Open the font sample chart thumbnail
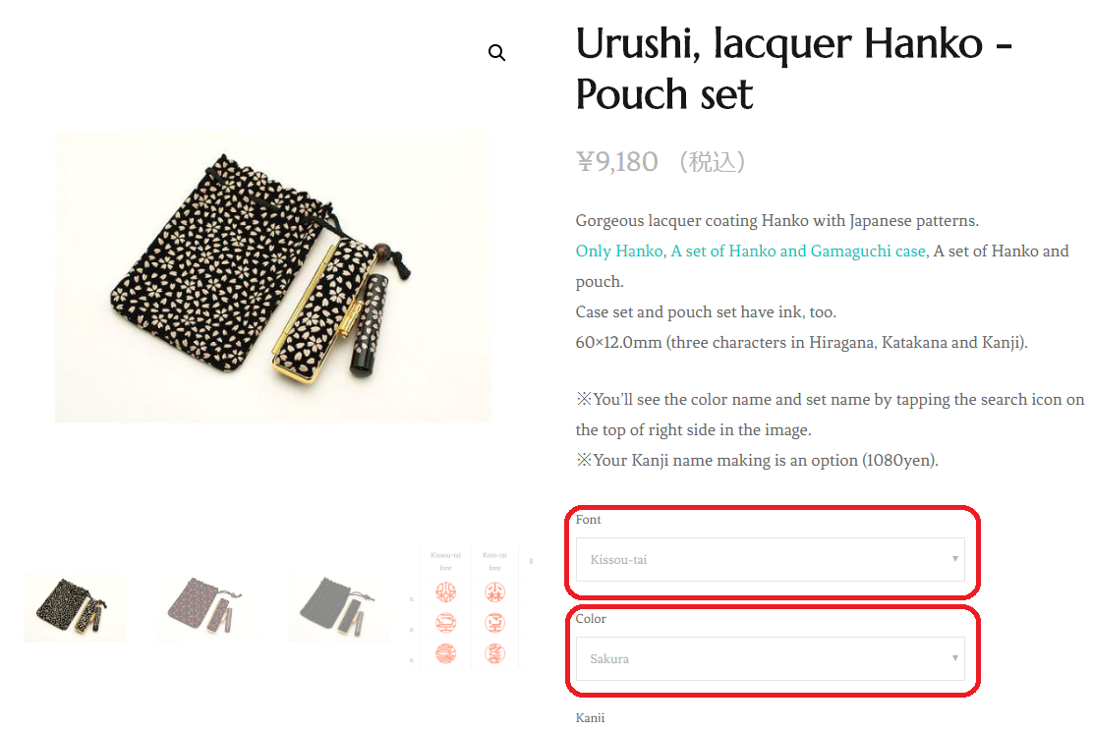This screenshot has width=1093, height=730. click(472, 607)
